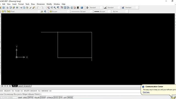The width and height of the screenshot is (176, 99).
Task: Click the Communication Center 'Click here' link
Action: pos(146,92)
